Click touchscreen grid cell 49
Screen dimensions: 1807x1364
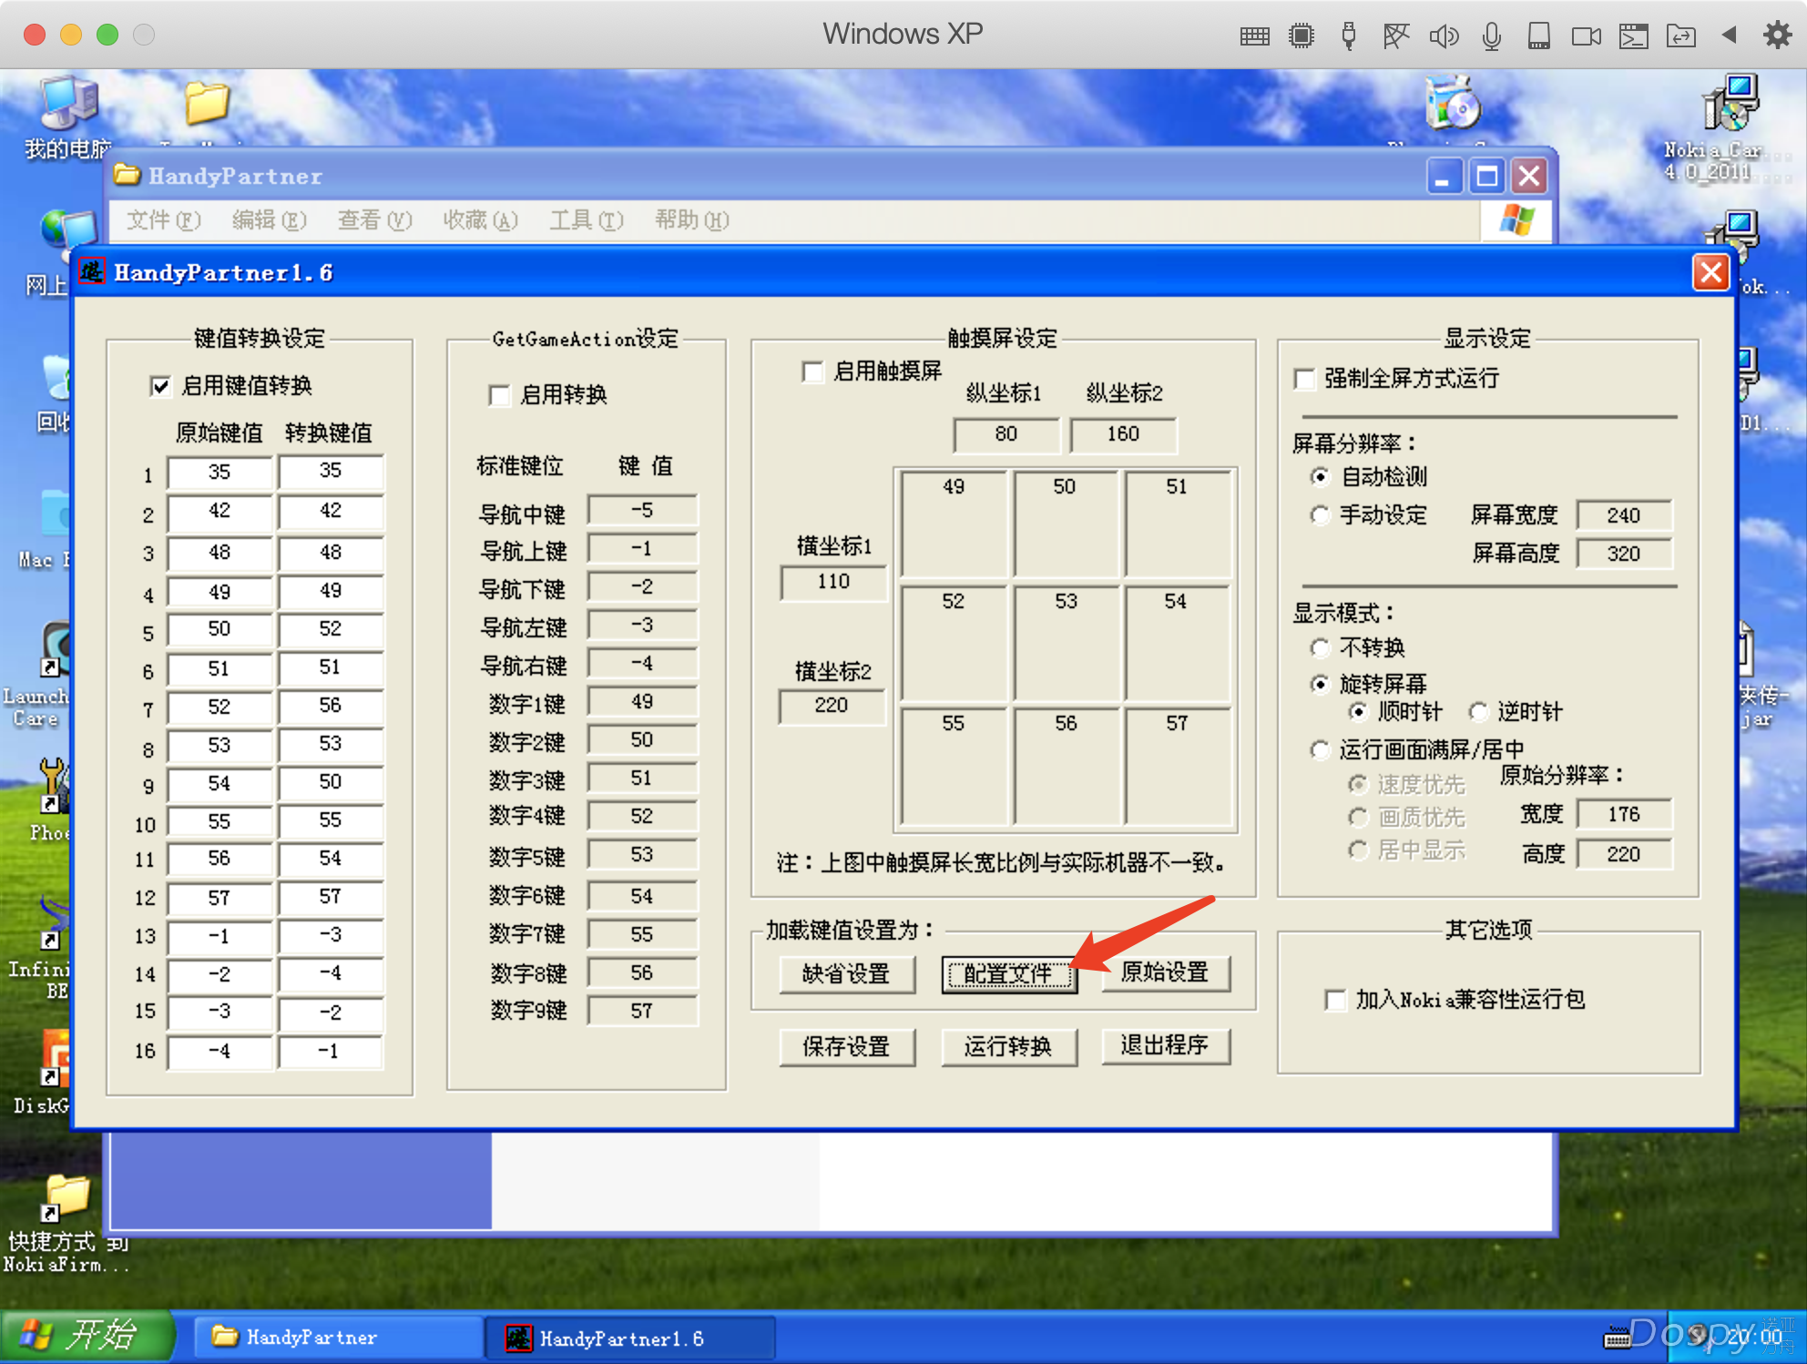coord(954,524)
